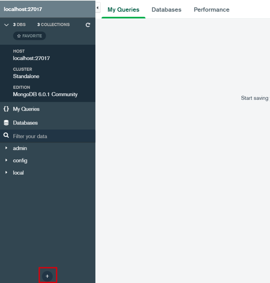Refresh the databases list icon
The width and height of the screenshot is (270, 283).
[88, 25]
